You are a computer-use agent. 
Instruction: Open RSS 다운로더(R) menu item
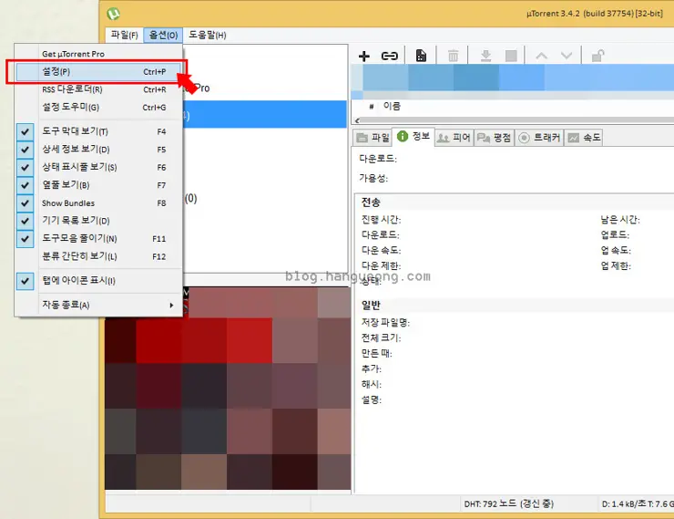[98, 89]
